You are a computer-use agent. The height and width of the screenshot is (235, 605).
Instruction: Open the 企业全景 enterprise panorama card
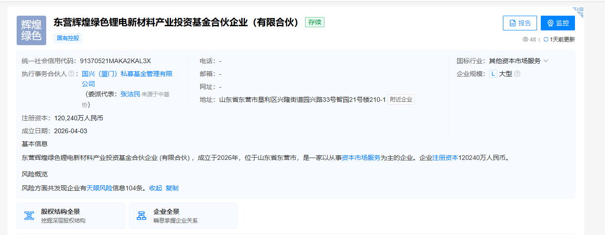pyautogui.click(x=183, y=216)
